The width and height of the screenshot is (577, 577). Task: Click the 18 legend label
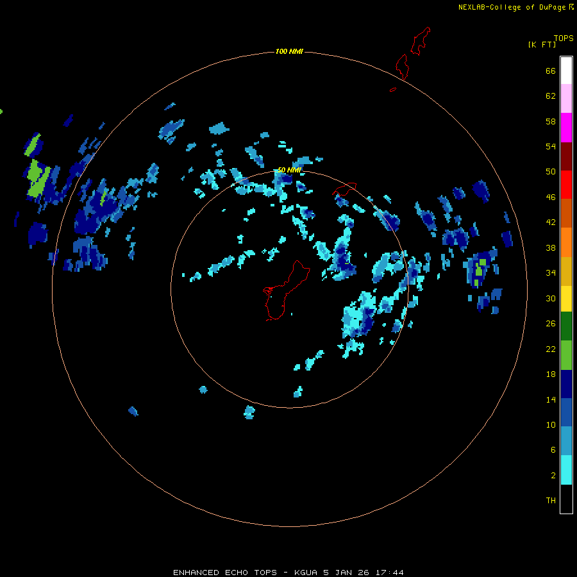[x=551, y=374]
